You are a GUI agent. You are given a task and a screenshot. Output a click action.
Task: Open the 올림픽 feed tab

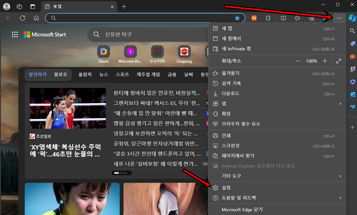point(85,75)
